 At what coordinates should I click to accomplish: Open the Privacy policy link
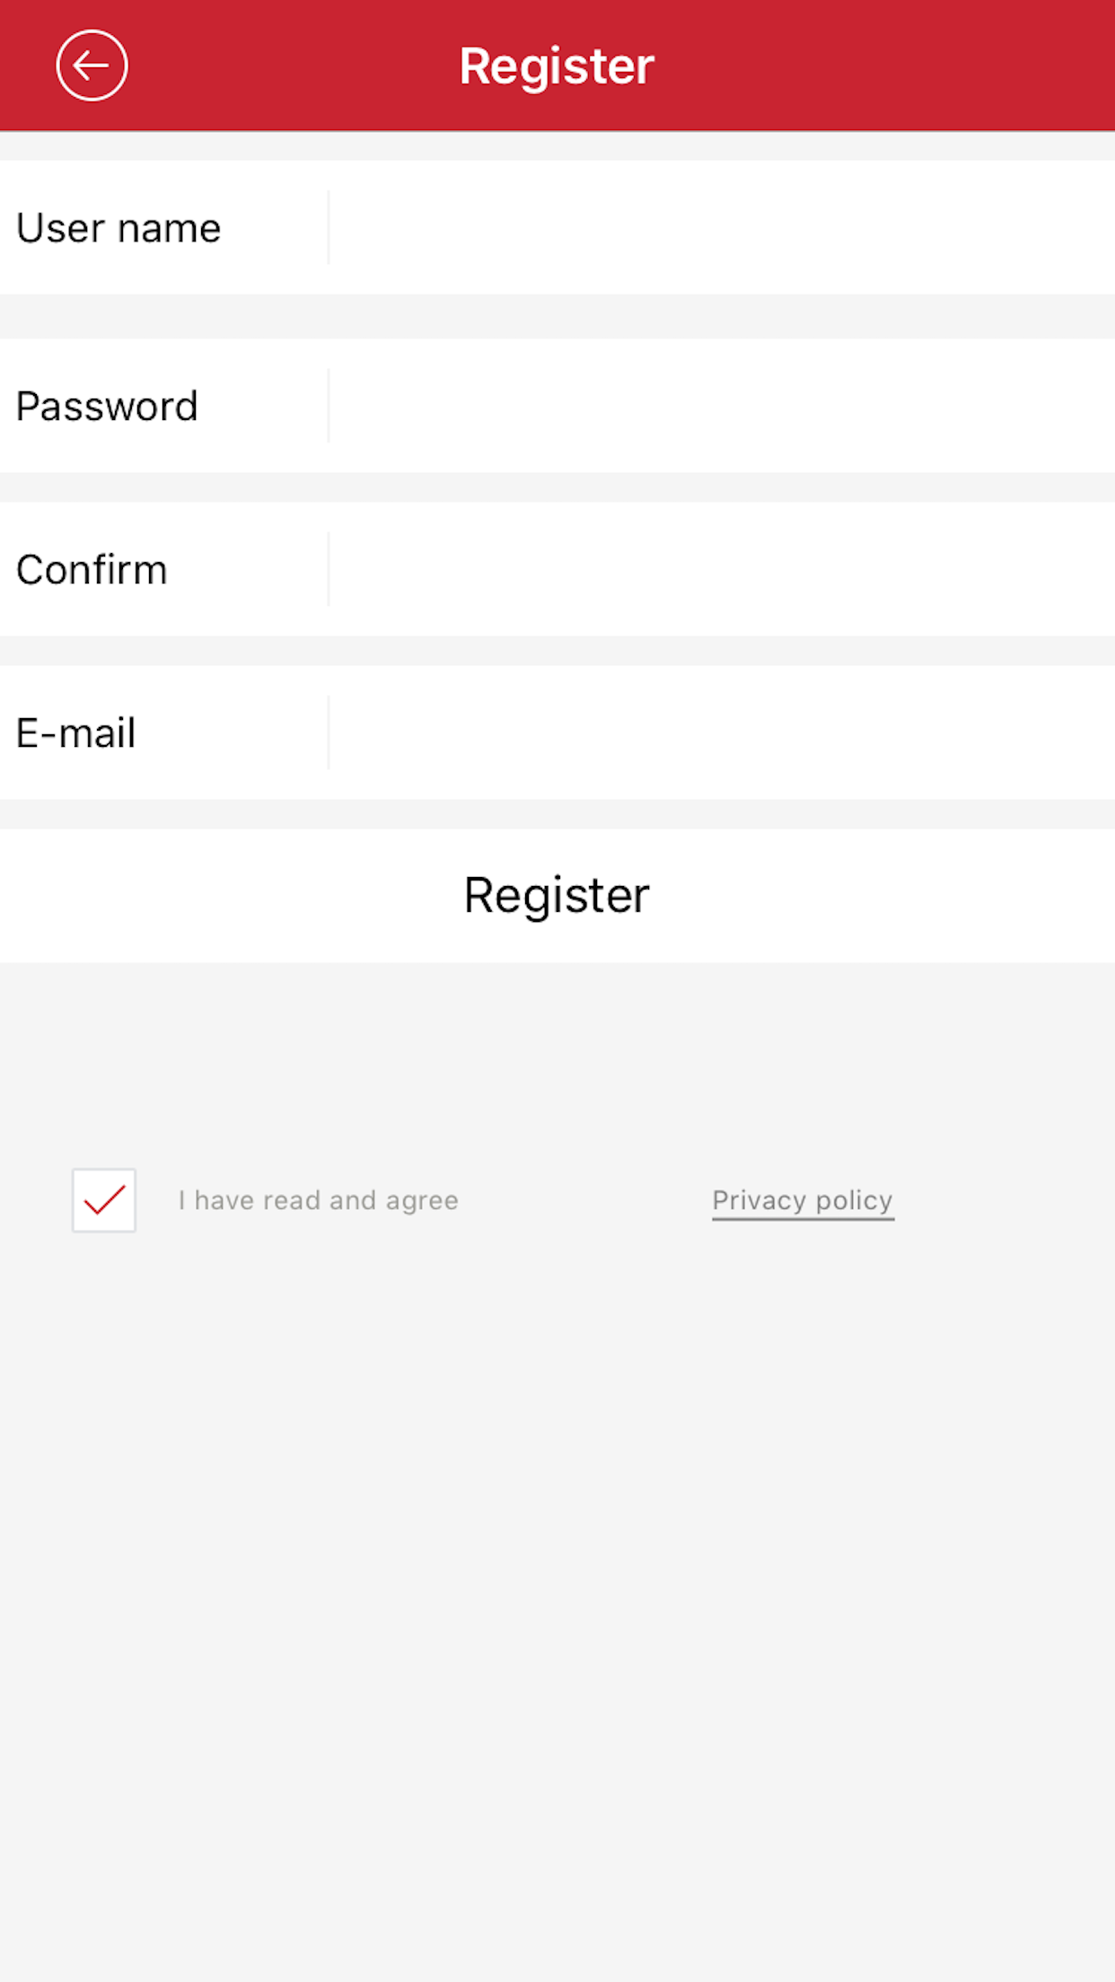click(x=802, y=1200)
